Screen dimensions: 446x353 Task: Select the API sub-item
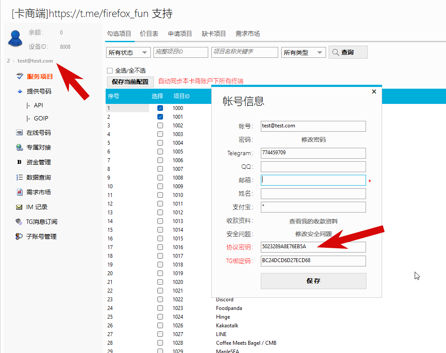tap(38, 105)
